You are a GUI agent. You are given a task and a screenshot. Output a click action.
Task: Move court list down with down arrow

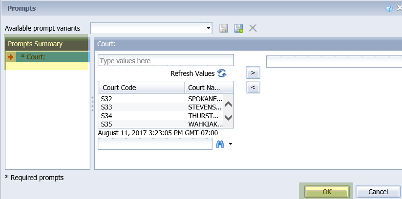[228, 117]
